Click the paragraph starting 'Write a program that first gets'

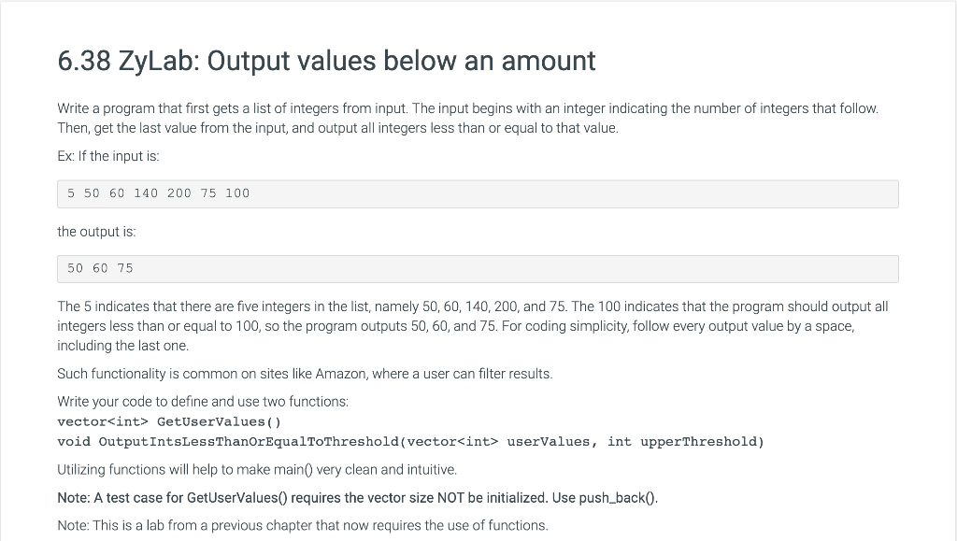point(468,119)
